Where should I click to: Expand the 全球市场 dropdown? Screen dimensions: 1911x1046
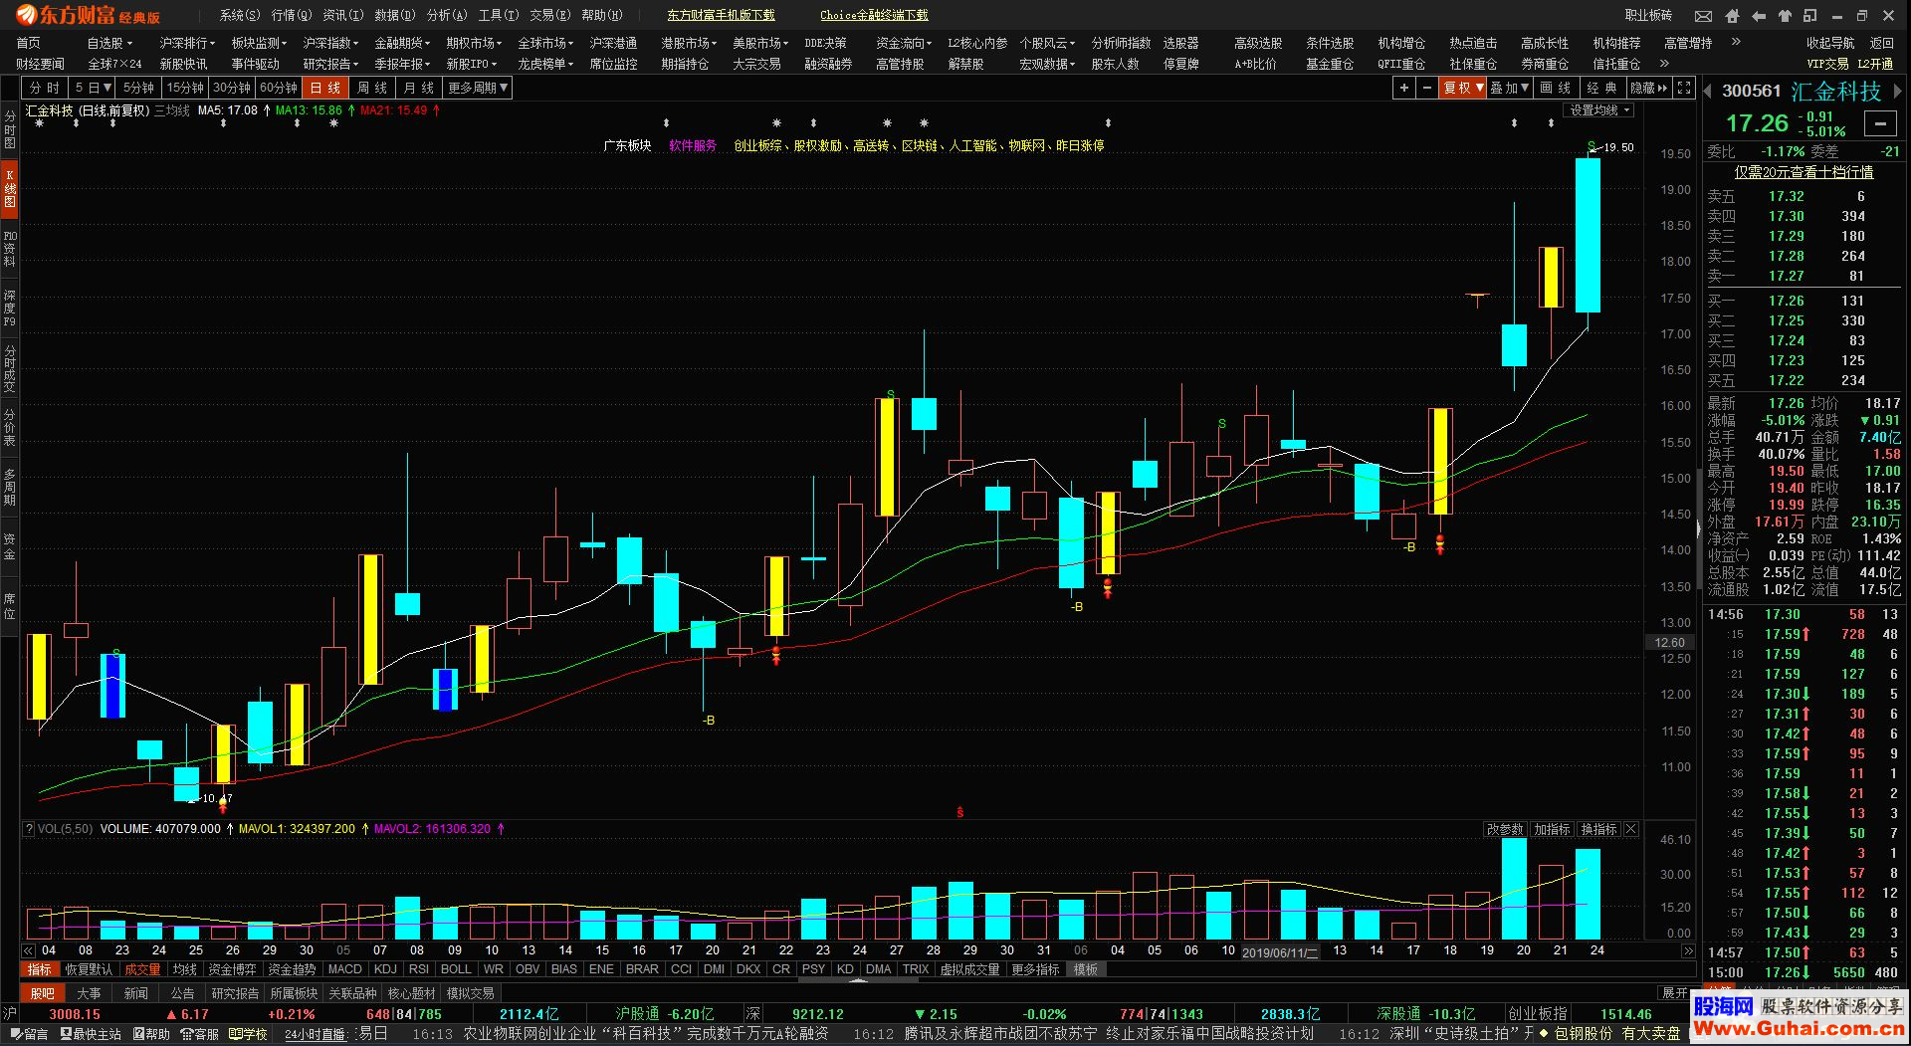coord(545,43)
